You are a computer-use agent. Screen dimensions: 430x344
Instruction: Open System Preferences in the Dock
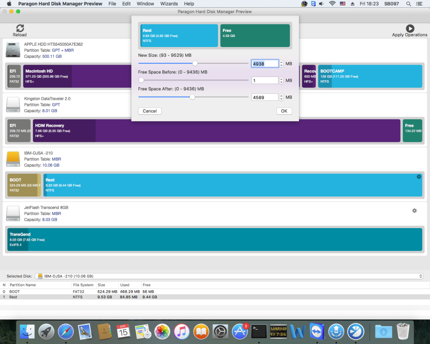point(220,331)
